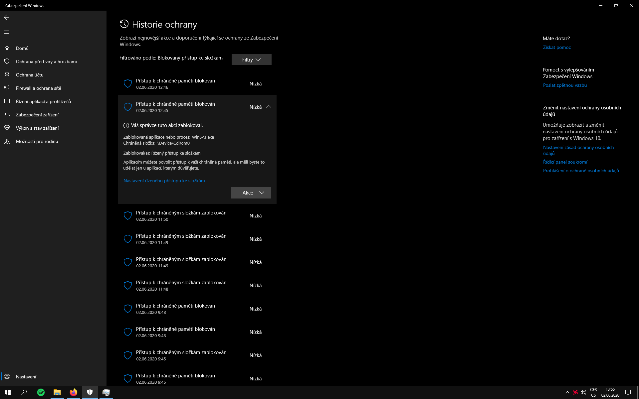Open the Domů home icon

[x=7, y=48]
